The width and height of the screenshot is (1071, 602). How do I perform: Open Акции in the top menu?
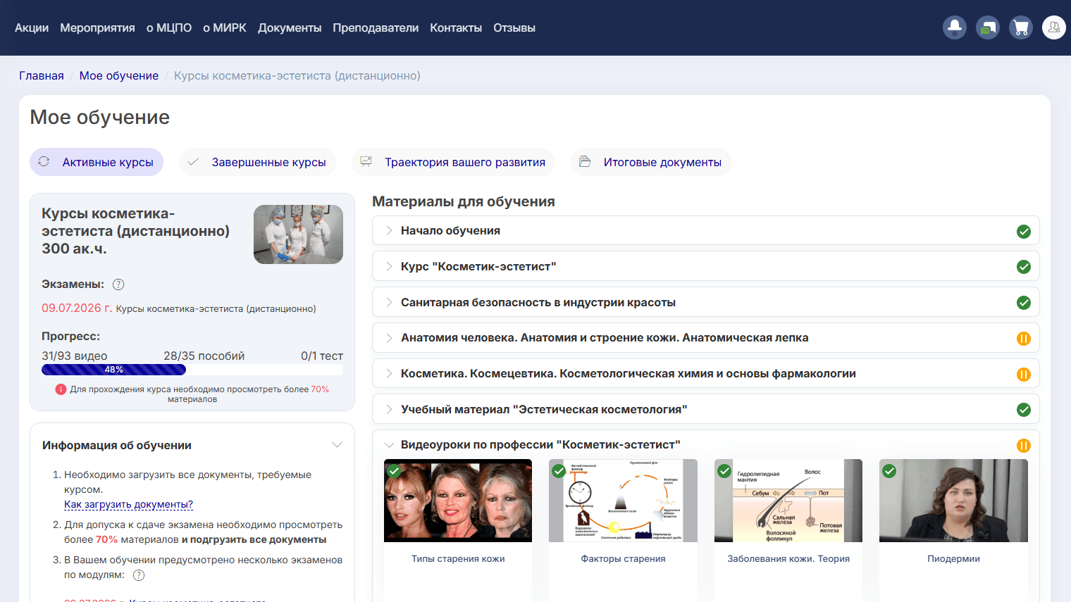pyautogui.click(x=32, y=27)
